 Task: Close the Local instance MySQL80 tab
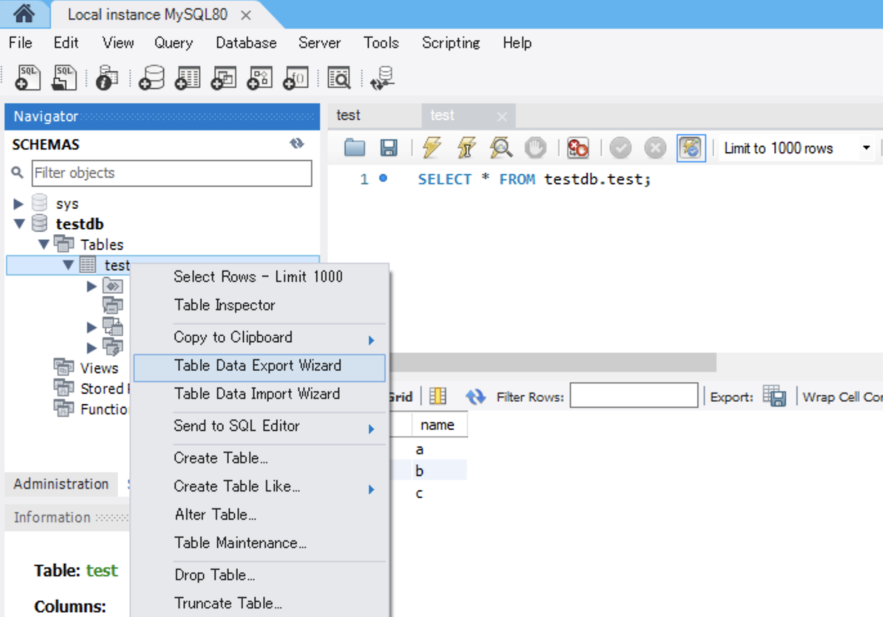(x=246, y=15)
